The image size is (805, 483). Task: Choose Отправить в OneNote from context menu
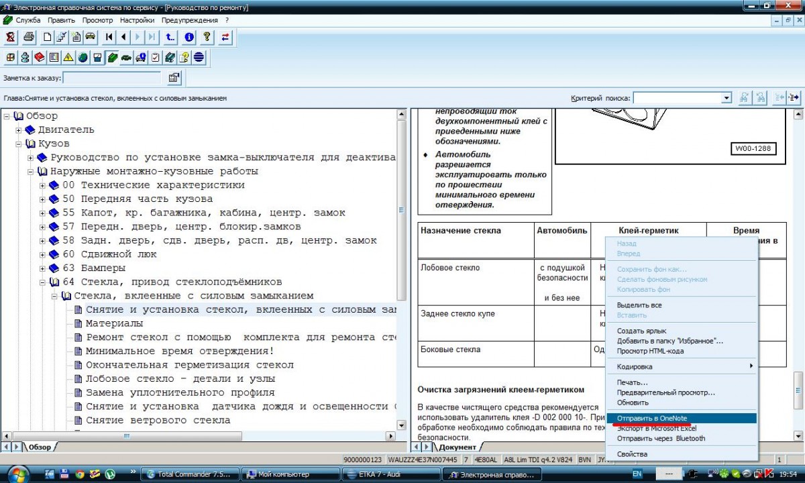681,418
